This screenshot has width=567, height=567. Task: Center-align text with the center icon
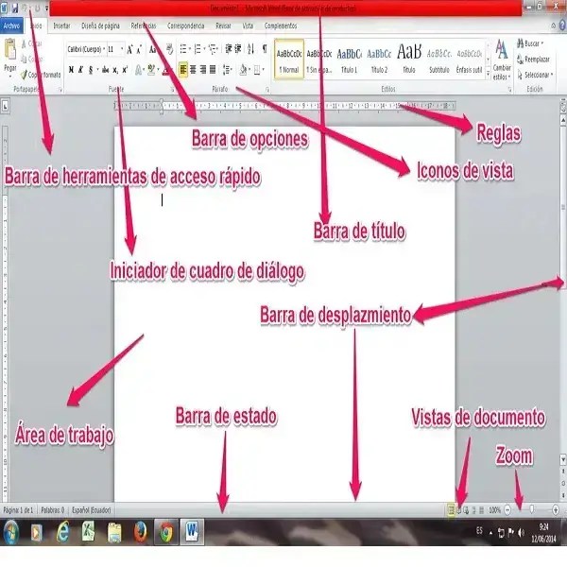click(x=193, y=69)
